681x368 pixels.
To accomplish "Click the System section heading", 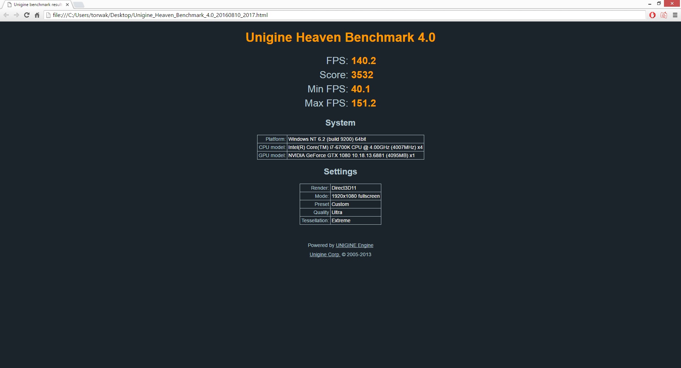I will pyautogui.click(x=340, y=123).
